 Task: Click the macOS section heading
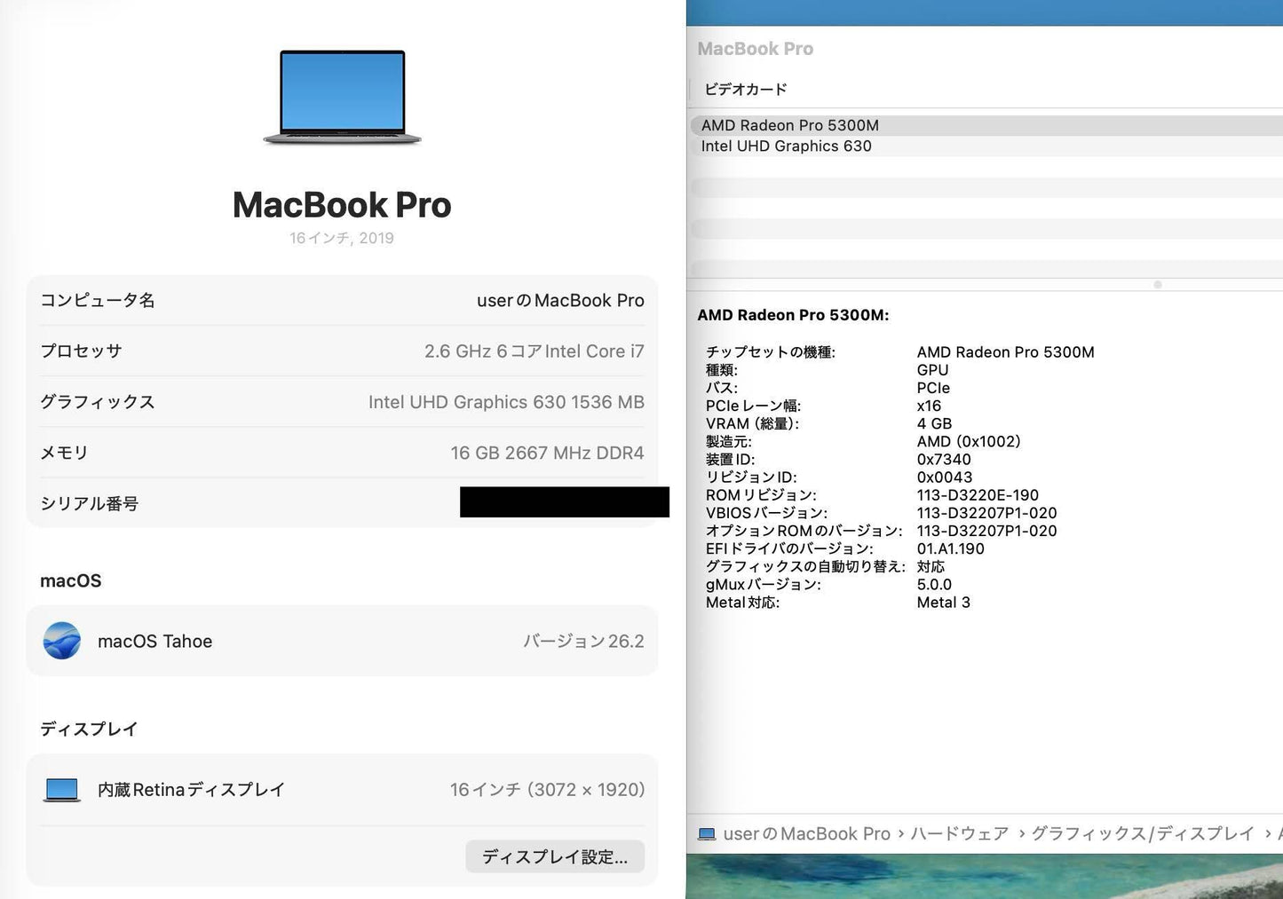[x=71, y=580]
